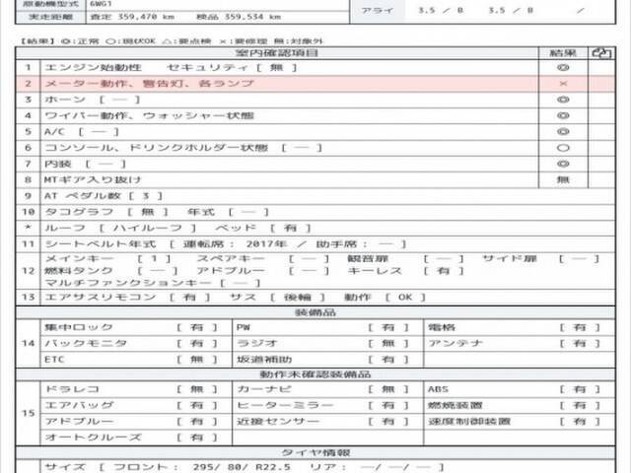The image size is (631, 473).
Task: Click the 検品 359,534 km mileage
Action: pyautogui.click(x=239, y=17)
